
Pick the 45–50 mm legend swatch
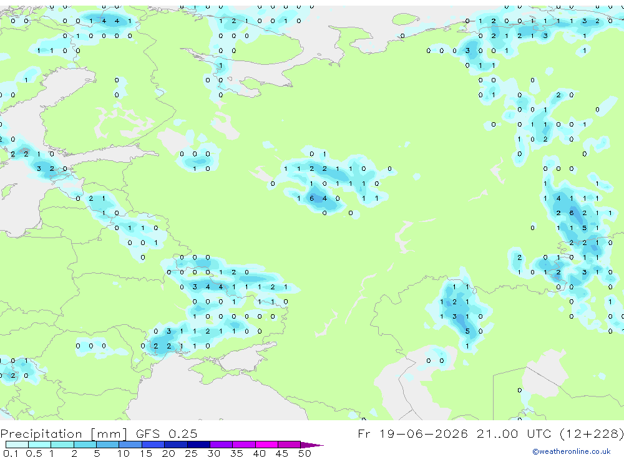(x=289, y=445)
